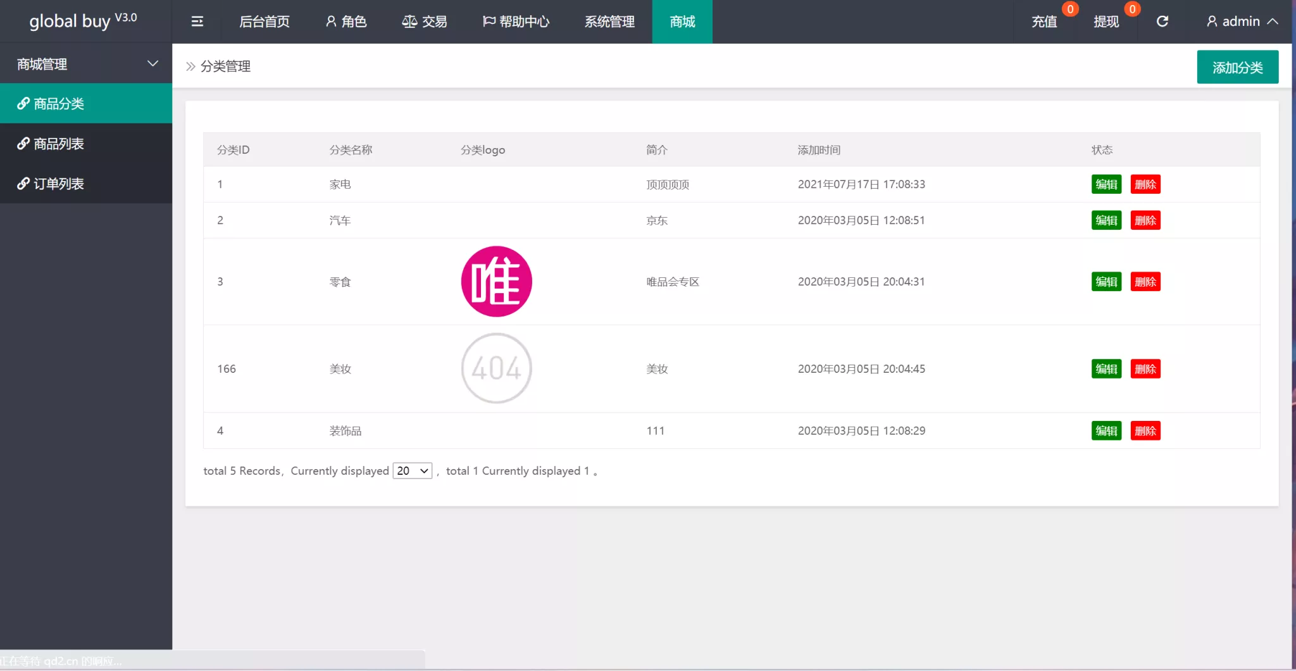Screen dimensions: 1296x671
Task: Click the pink 唯 category logo
Action: tap(496, 281)
